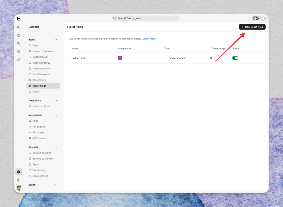Click the Order Number field name
The height and width of the screenshot is (207, 283).
[80, 58]
